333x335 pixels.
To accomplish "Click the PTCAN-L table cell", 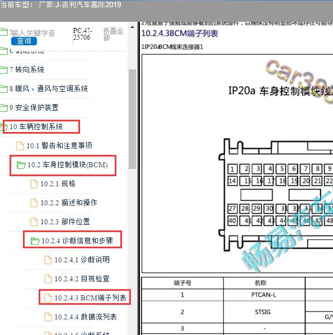I will 264,295.
